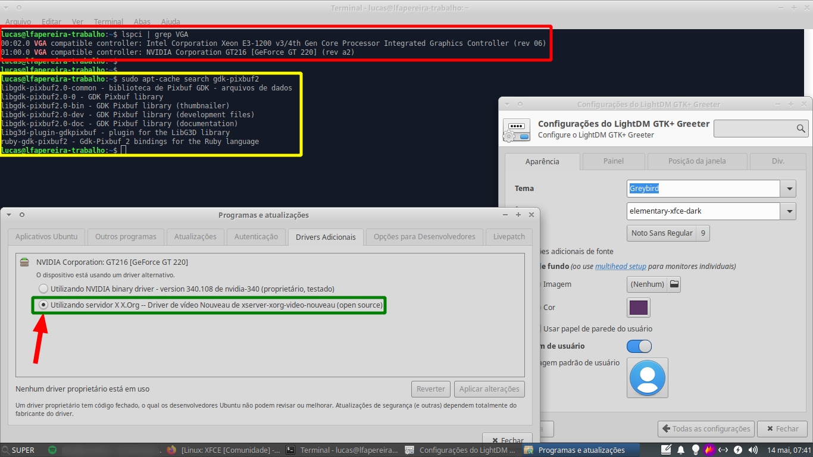Click the default user avatar image

[x=648, y=378]
